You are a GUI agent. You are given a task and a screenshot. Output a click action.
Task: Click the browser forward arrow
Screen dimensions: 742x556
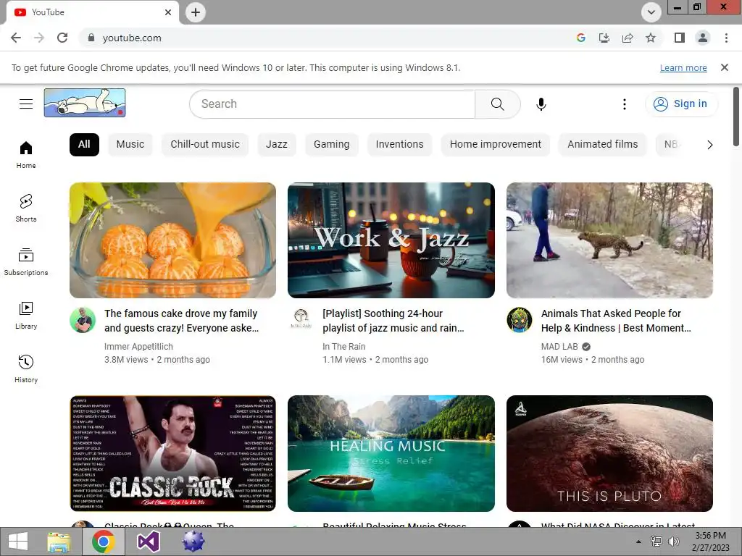(39, 38)
